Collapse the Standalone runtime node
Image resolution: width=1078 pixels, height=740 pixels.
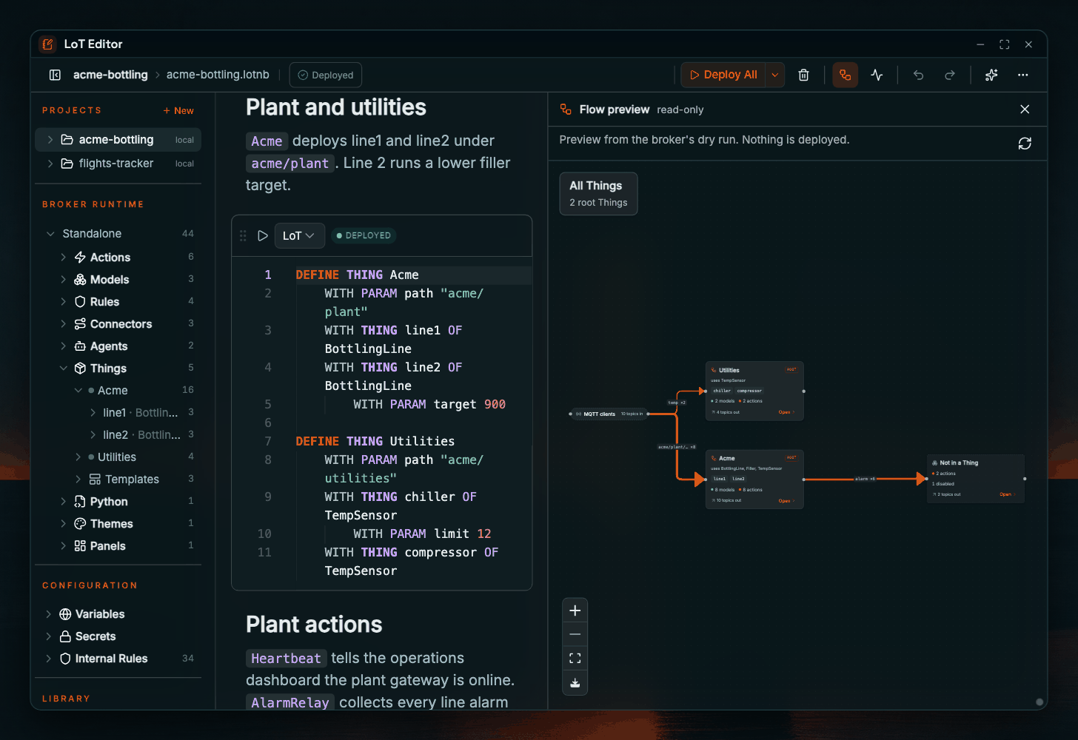(50, 234)
